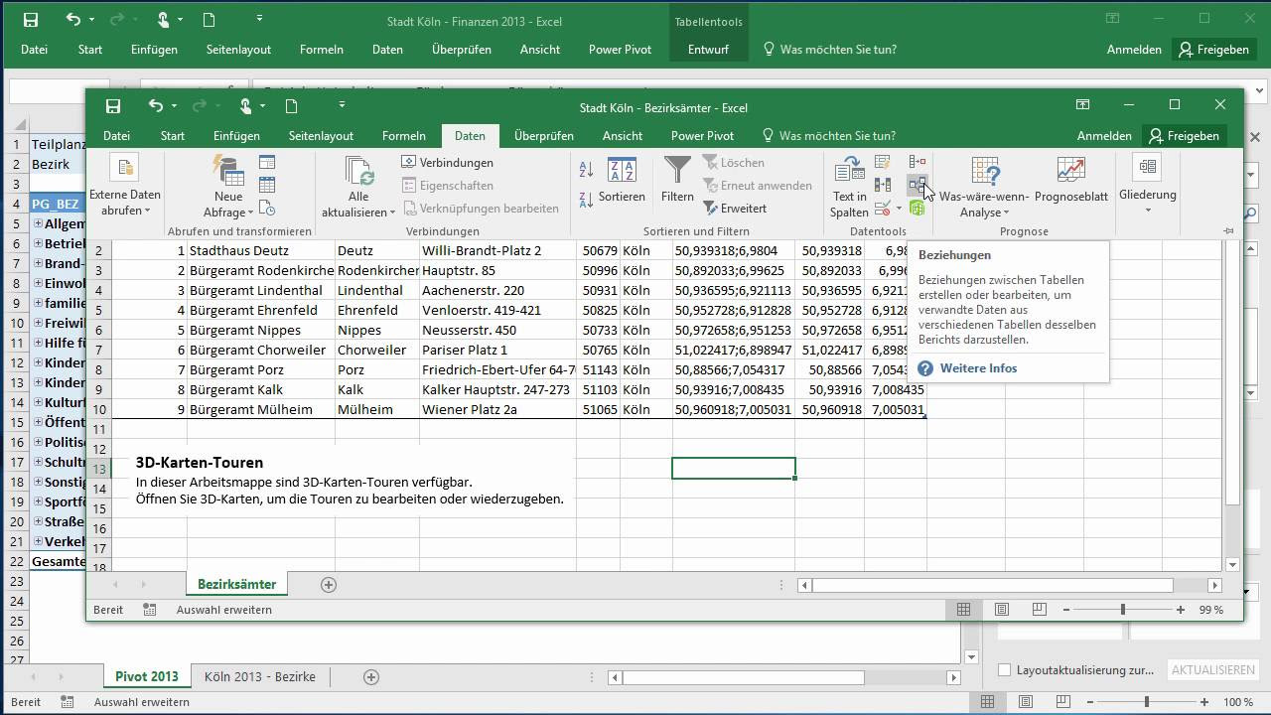
Task: Switch to Einfügen tab in Bezirksämter window
Action: 236,136
